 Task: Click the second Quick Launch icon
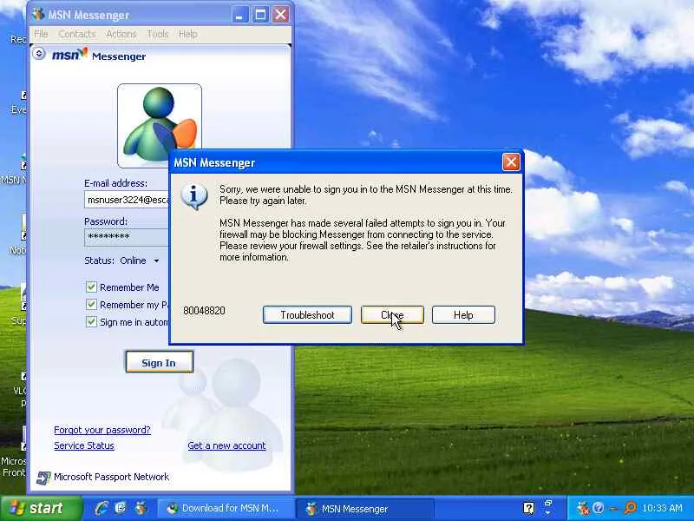[x=121, y=508]
